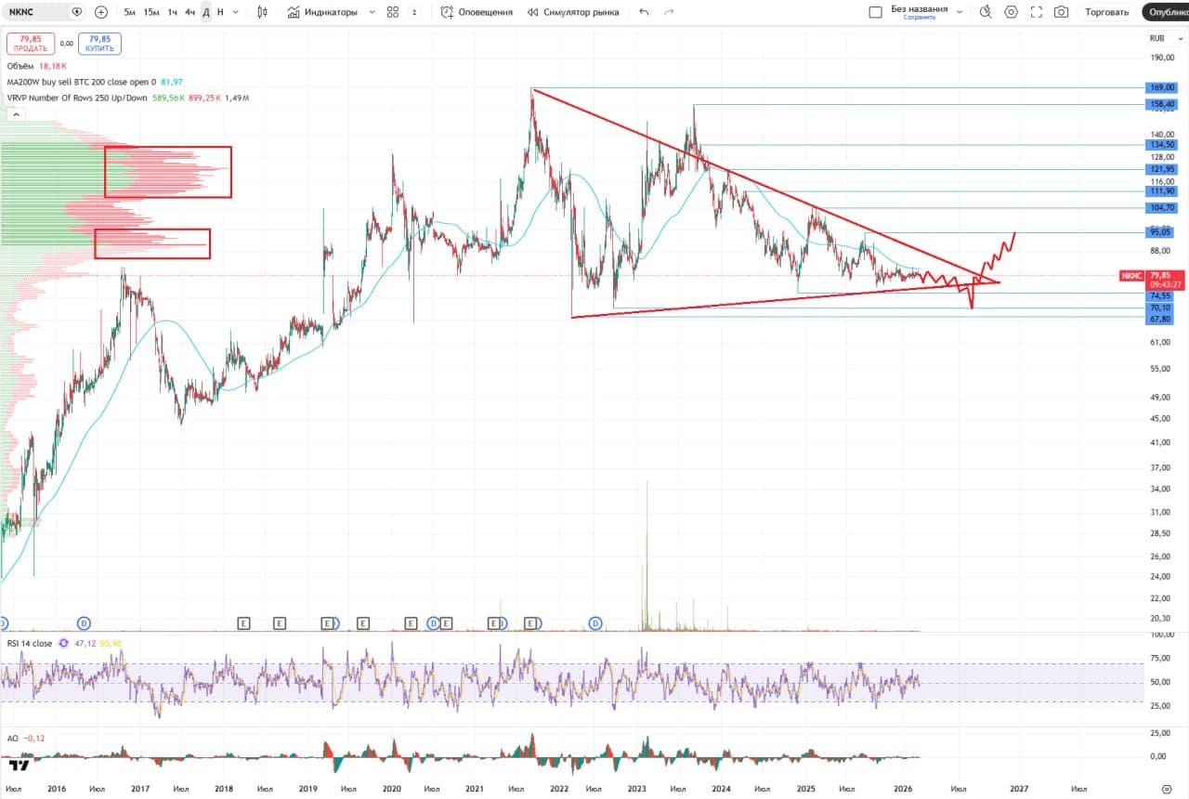The height and width of the screenshot is (799, 1189).
Task: Open quick search magnifier icon
Action: [x=986, y=12]
